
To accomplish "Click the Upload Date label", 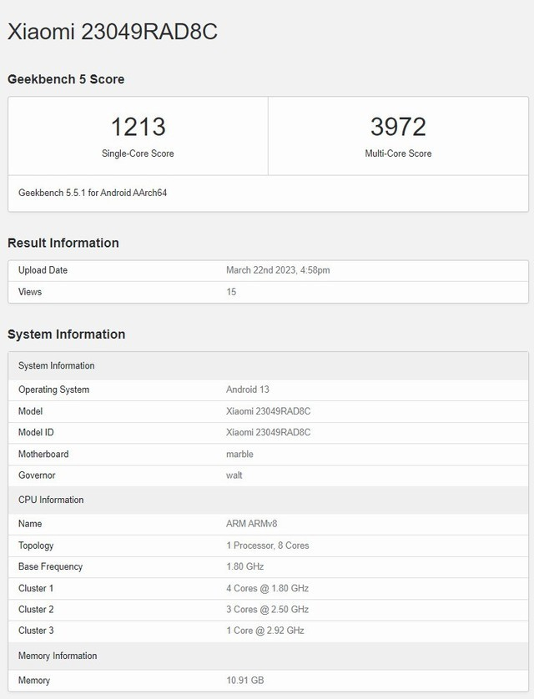I will (x=43, y=270).
